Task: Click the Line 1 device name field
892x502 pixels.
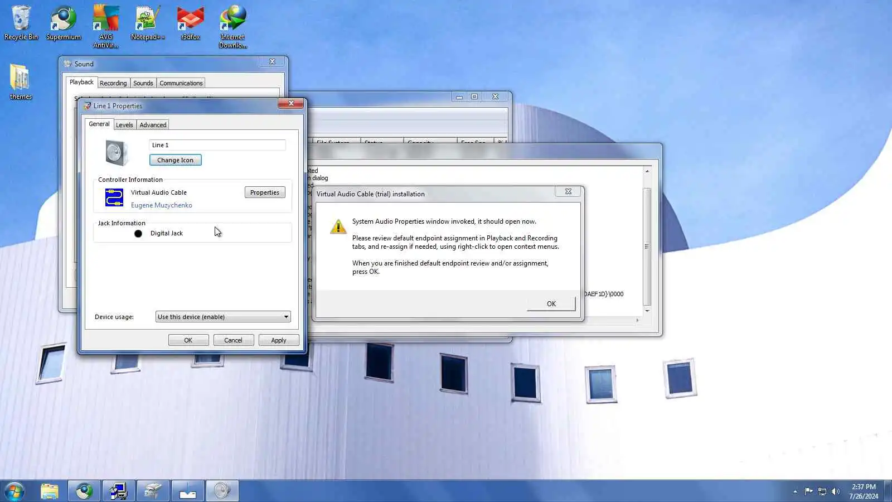Action: [217, 145]
